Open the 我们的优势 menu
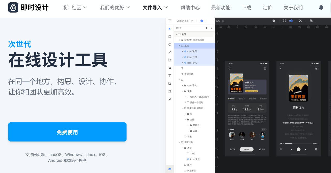The width and height of the screenshot is (331, 173). (115, 8)
